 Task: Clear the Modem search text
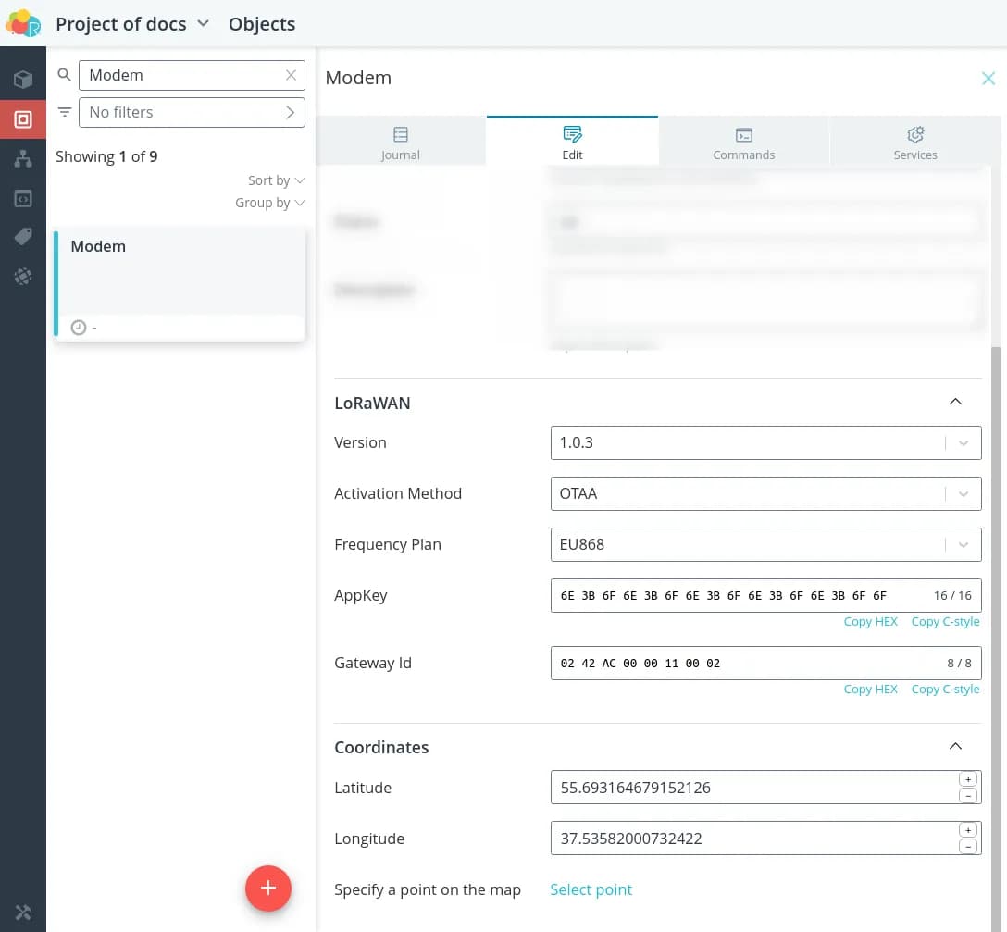coord(291,75)
